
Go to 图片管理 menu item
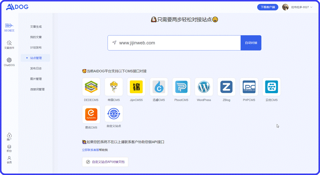click(36, 79)
